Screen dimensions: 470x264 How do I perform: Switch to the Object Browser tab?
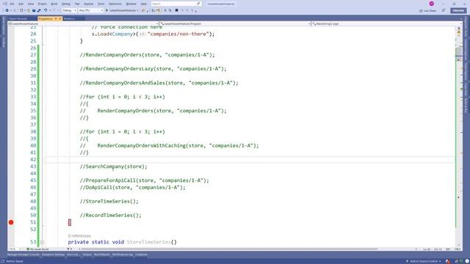(18, 18)
